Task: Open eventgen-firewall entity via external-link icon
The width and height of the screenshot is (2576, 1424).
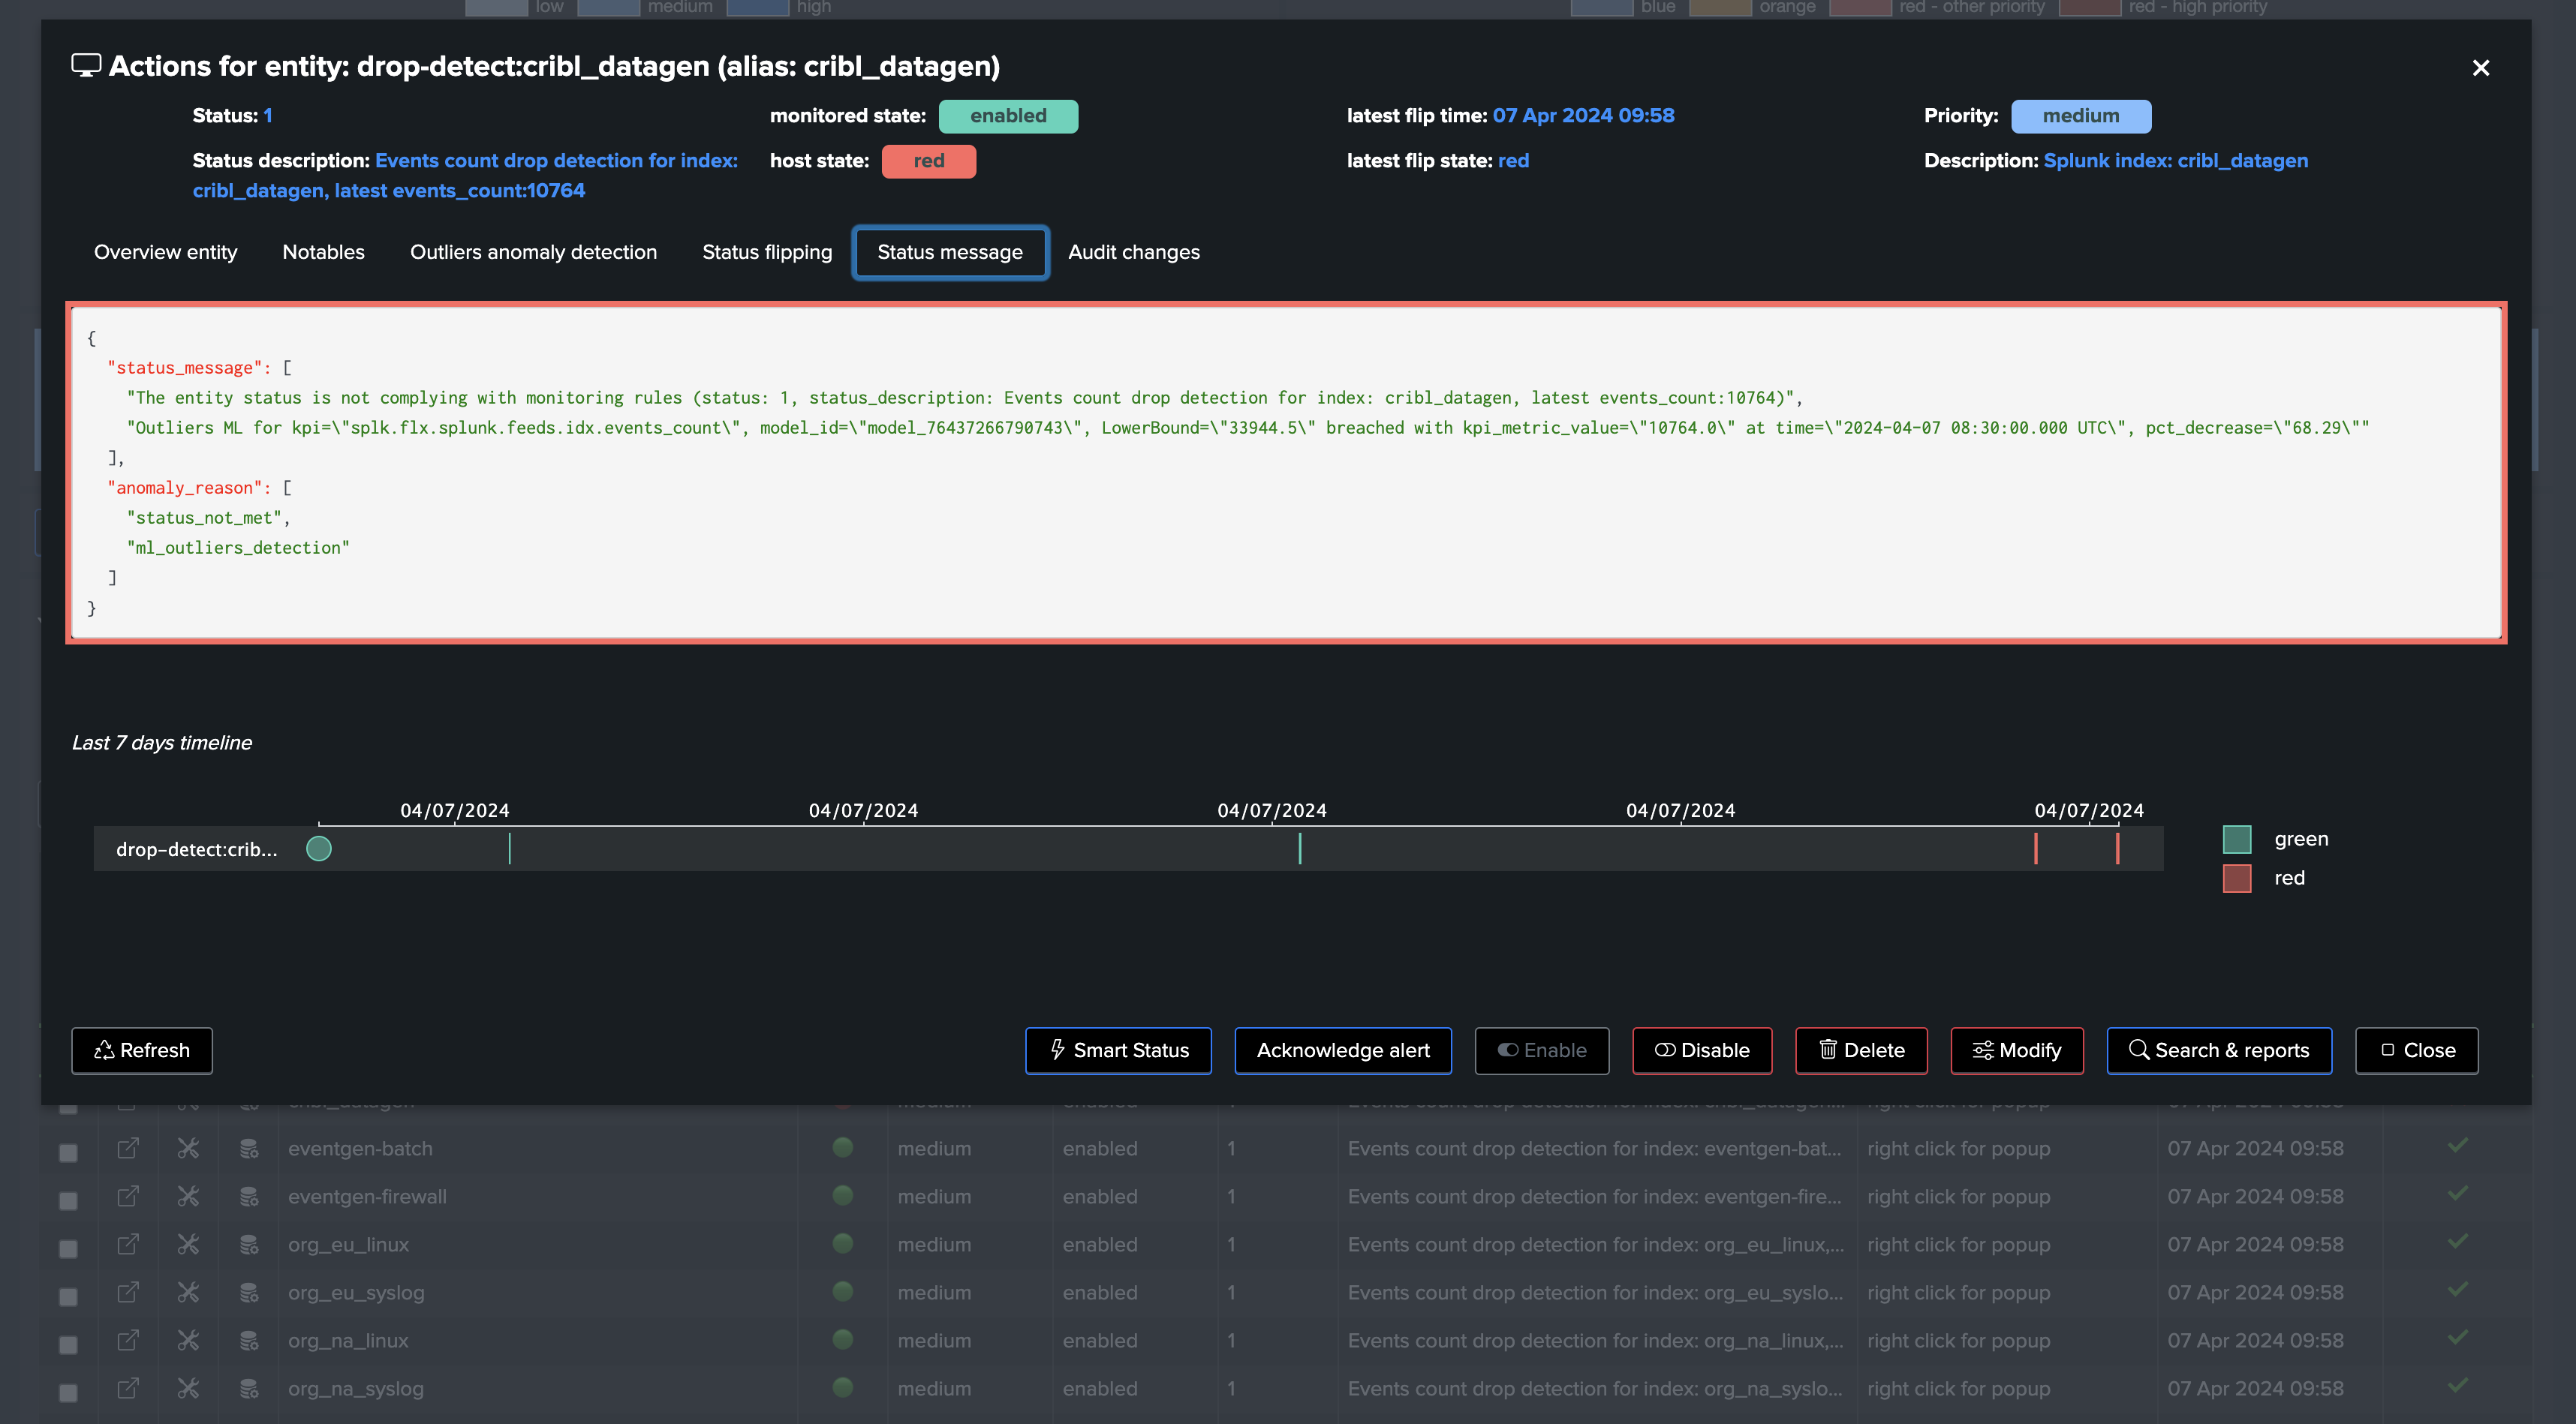Action: (128, 1196)
